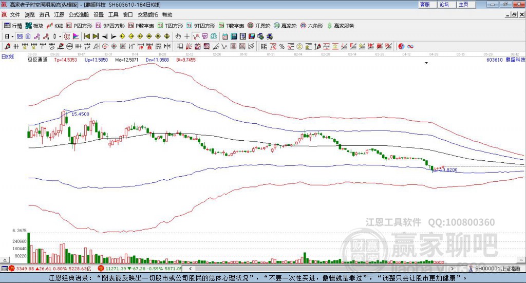Open the 帮助 menu
The image size is (526, 283).
[167, 15]
